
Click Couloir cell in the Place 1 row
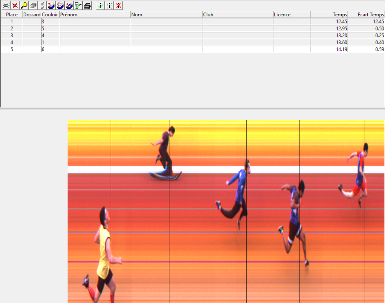pyautogui.click(x=51, y=22)
